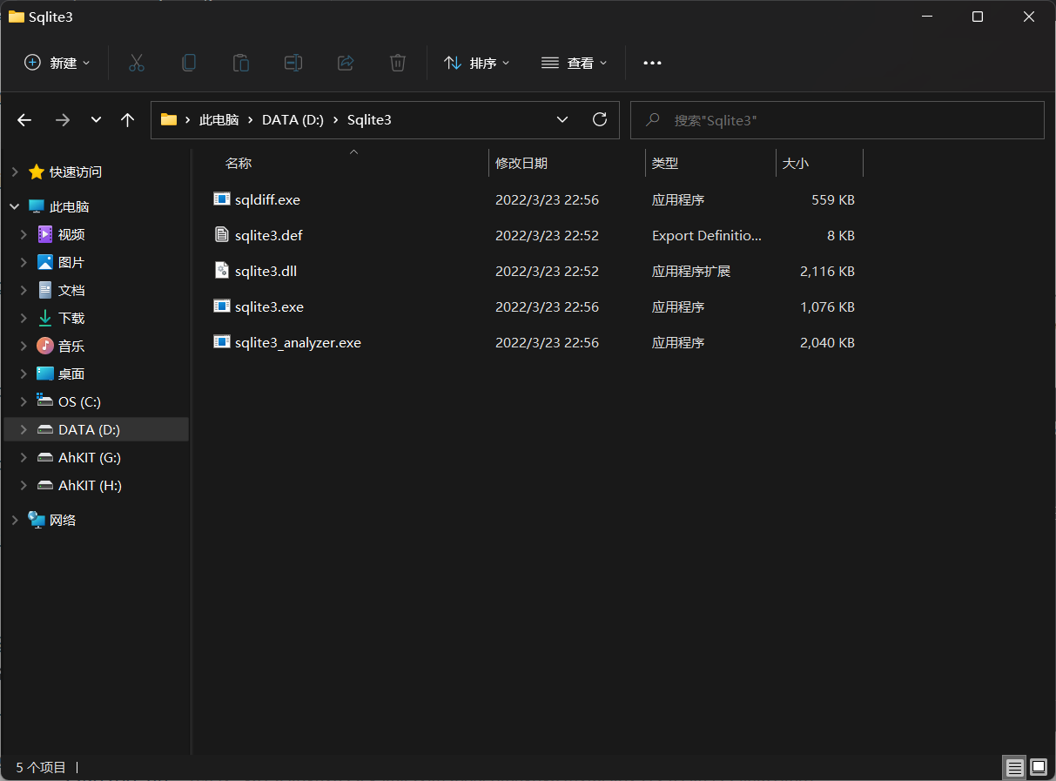Viewport: 1056px width, 781px height.
Task: Select 音乐 folder in sidebar
Action: [x=71, y=347]
